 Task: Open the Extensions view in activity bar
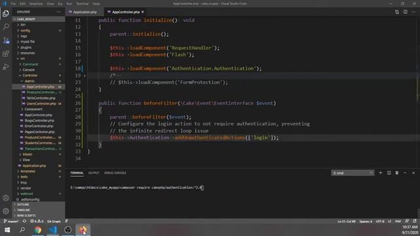click(6, 54)
